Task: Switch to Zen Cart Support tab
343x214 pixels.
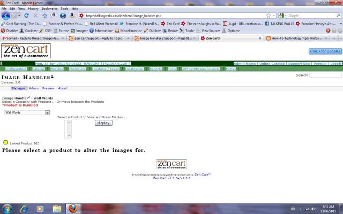Action: tap(100, 38)
